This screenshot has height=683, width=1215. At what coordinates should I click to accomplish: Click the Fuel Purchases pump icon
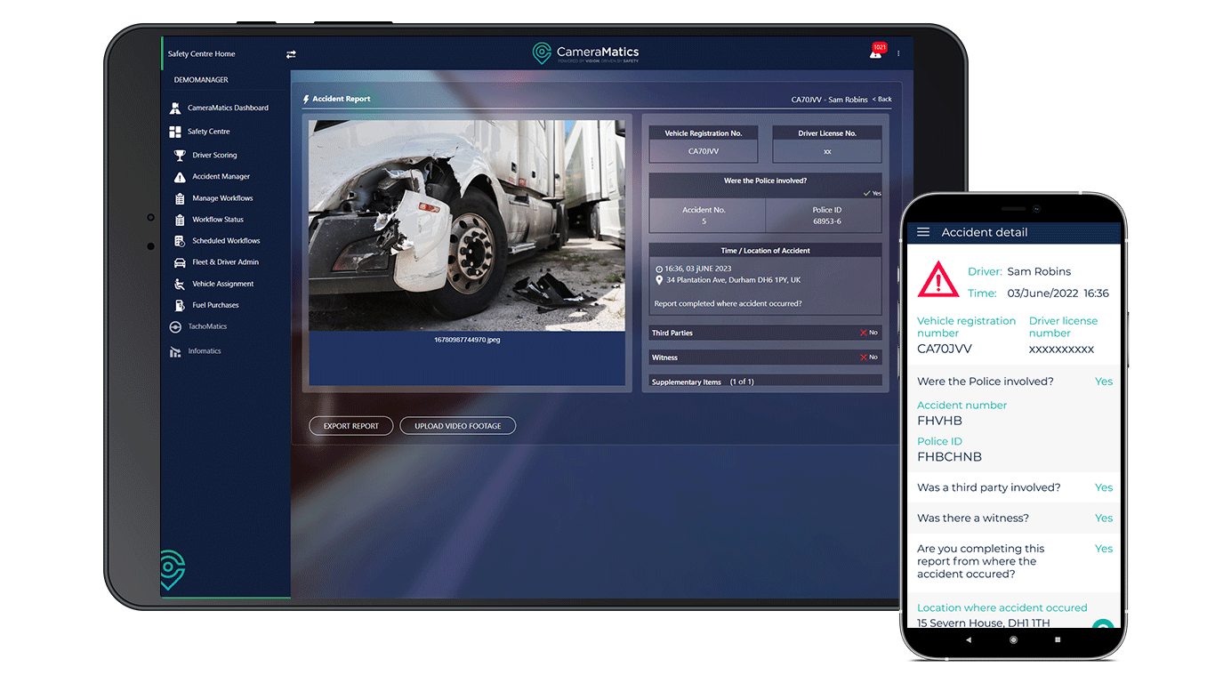[x=180, y=305]
